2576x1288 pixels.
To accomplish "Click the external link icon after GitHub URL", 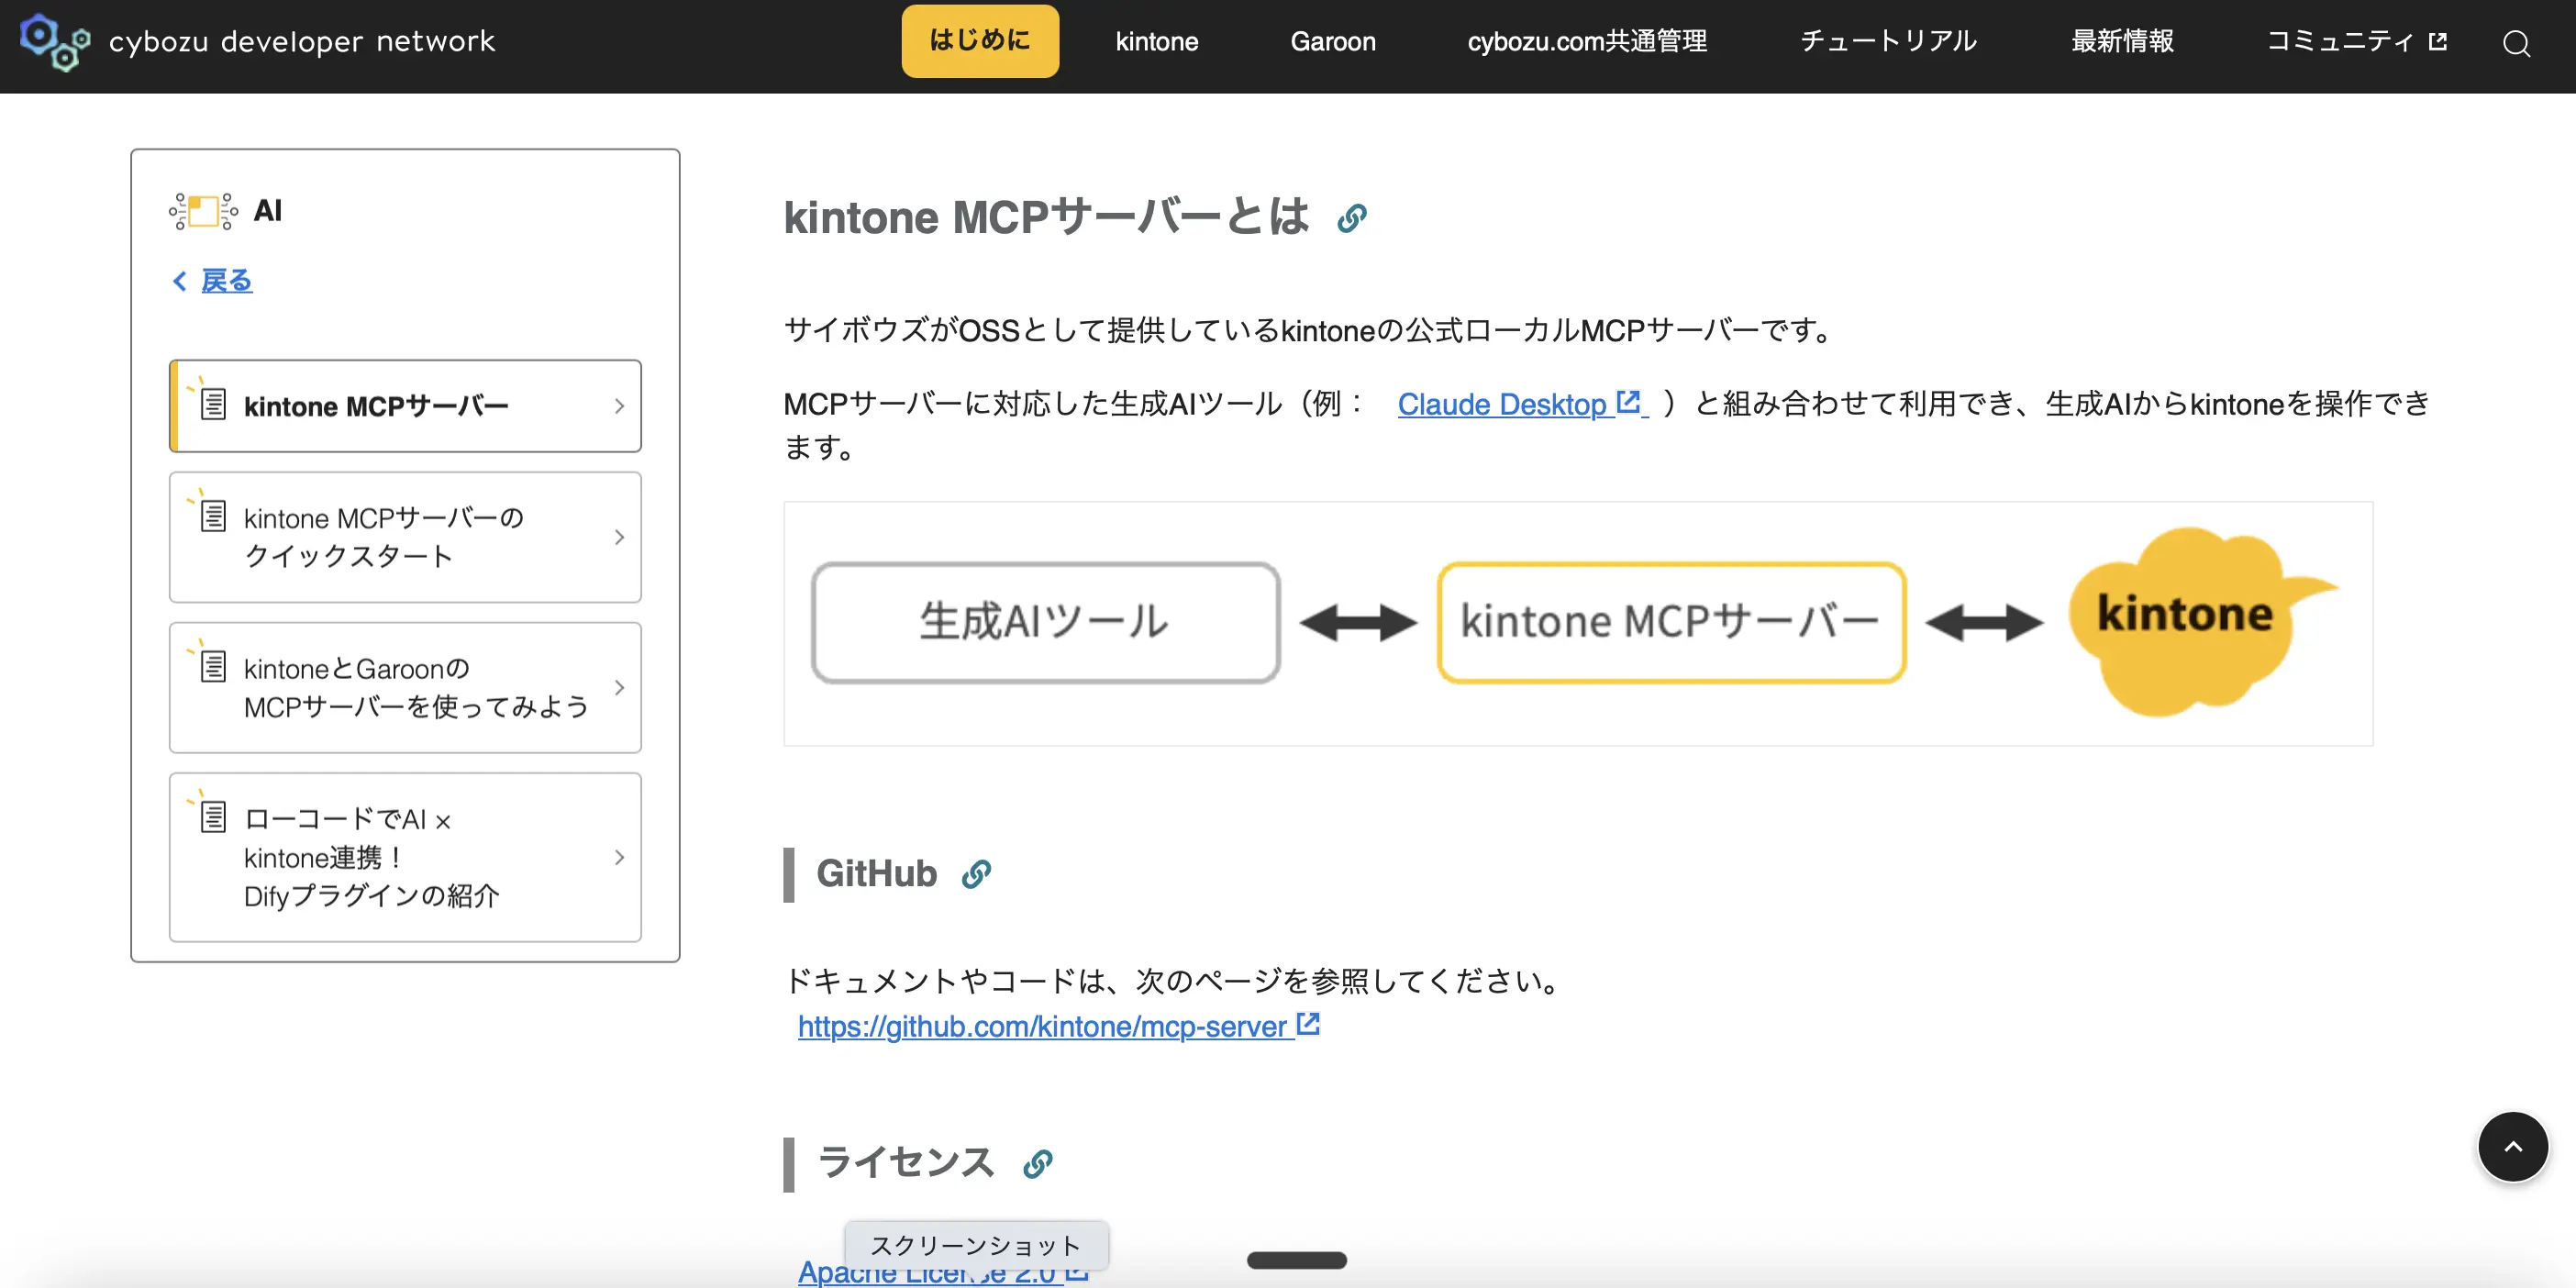I will (1308, 1024).
